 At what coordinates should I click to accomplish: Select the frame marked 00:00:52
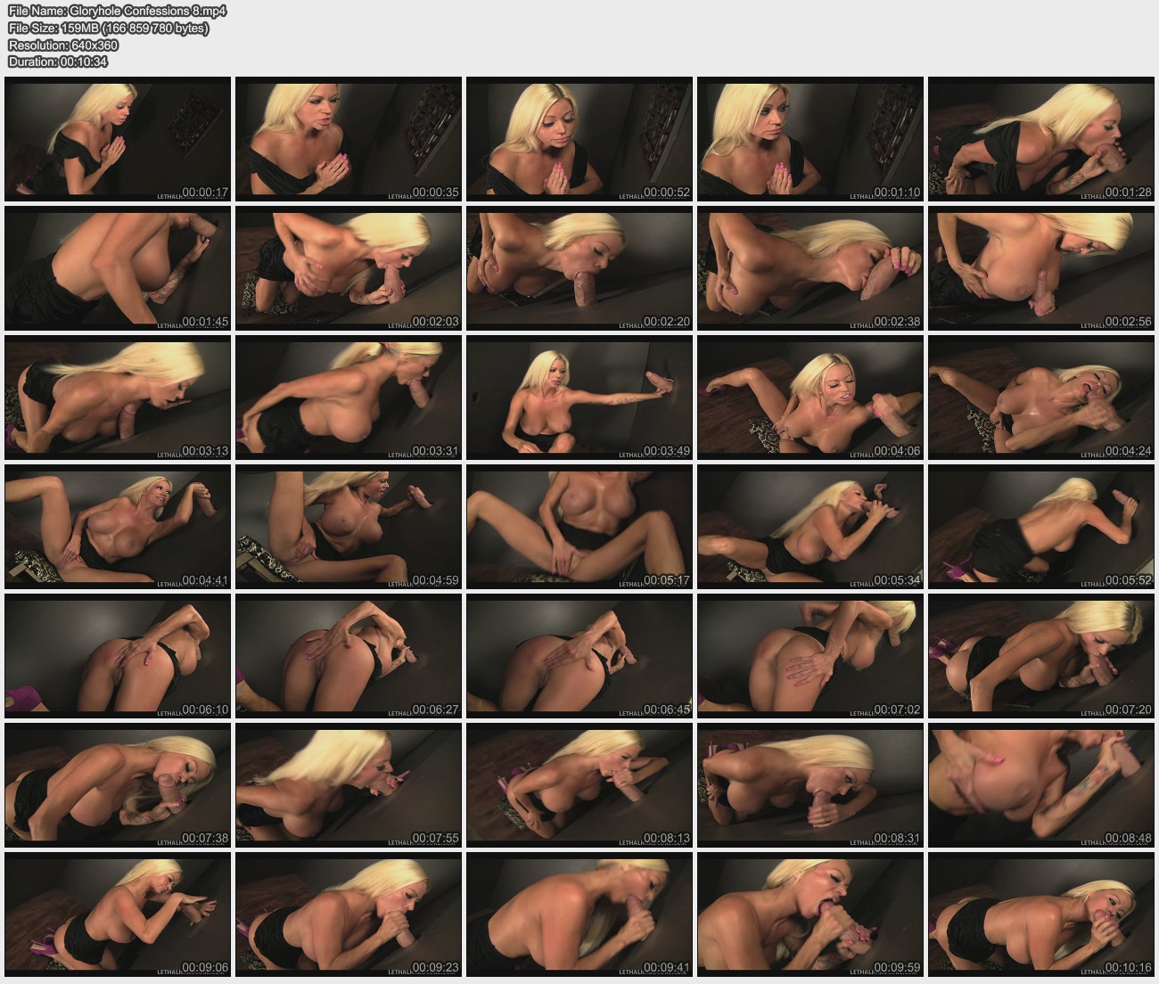tap(579, 139)
